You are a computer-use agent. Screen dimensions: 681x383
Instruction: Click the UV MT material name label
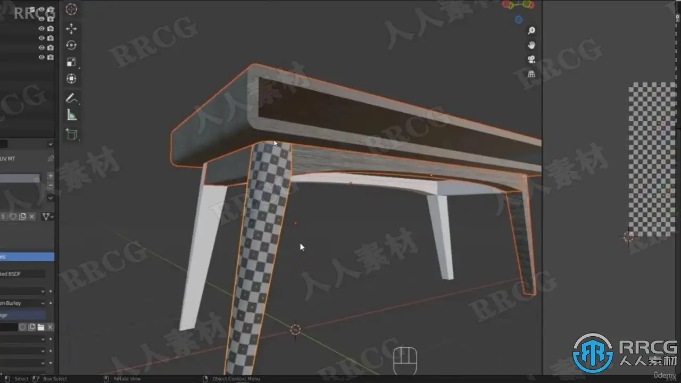click(x=7, y=159)
